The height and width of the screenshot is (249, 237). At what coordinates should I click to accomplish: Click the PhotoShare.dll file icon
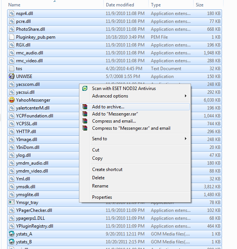12,29
